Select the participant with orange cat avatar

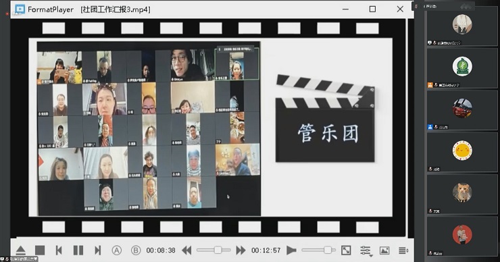click(462, 194)
